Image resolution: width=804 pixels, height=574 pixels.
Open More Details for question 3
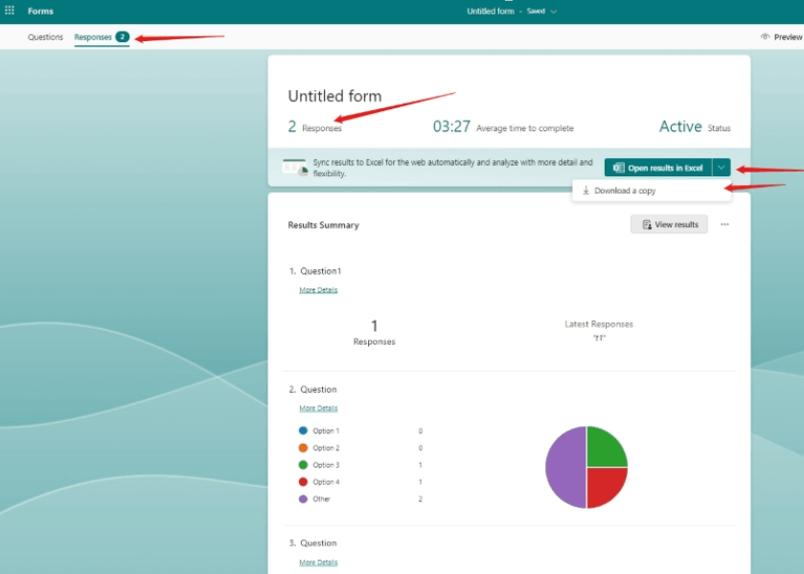click(318, 563)
